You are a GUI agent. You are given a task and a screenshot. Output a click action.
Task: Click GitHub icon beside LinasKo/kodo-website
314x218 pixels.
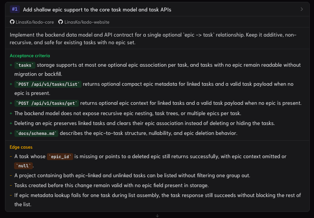point(61,22)
